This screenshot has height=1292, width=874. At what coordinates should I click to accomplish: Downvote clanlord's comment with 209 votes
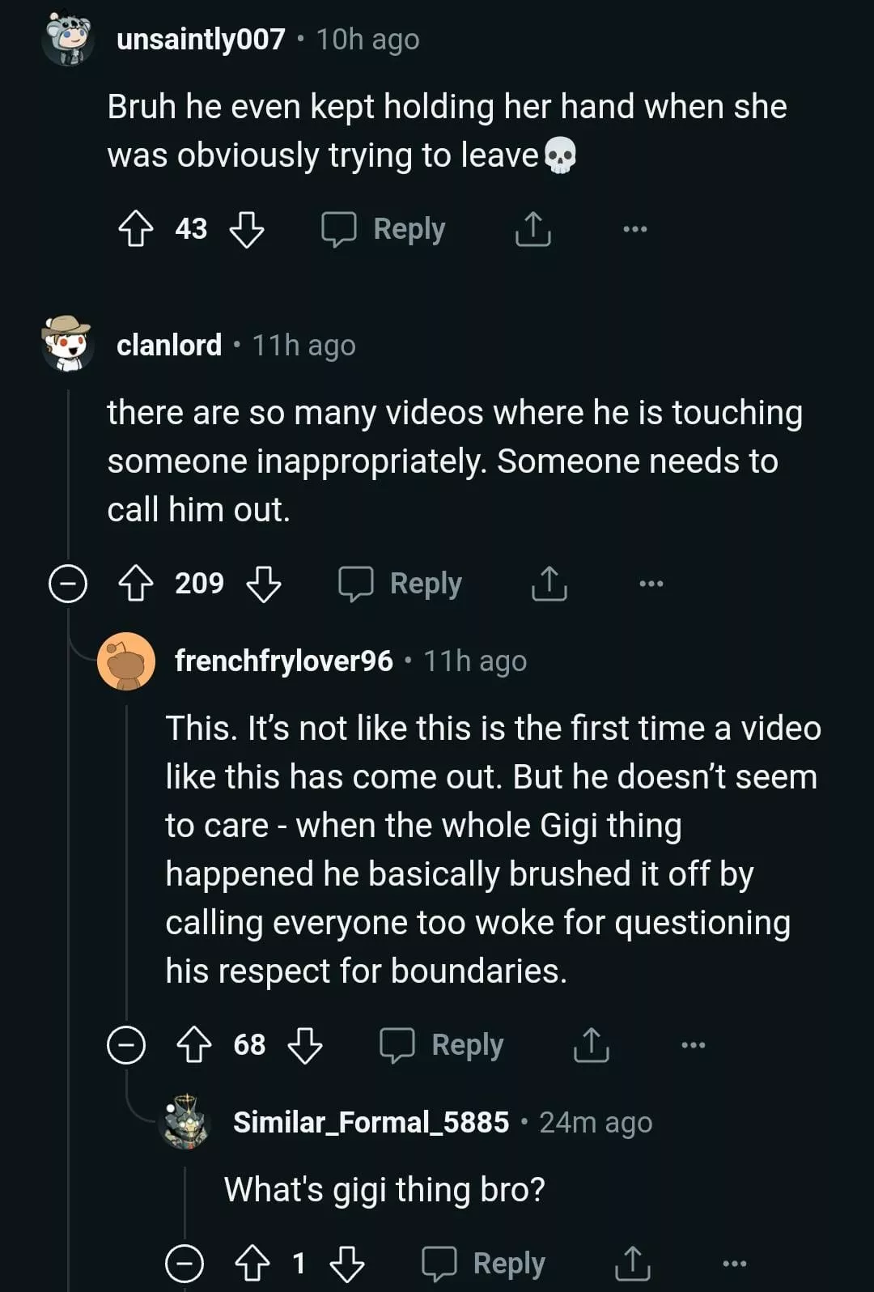[264, 584]
